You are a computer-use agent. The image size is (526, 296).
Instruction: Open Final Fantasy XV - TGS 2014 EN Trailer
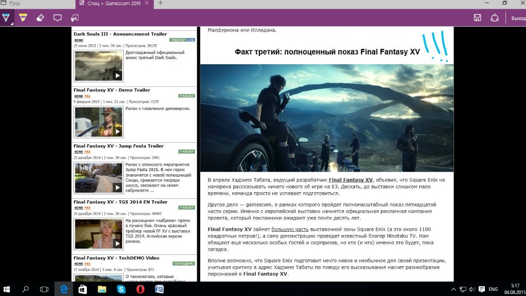(x=120, y=202)
